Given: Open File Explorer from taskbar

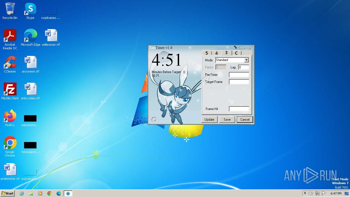Looking at the screenshot, I should point(31,193).
